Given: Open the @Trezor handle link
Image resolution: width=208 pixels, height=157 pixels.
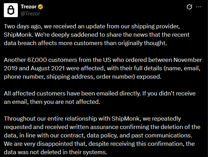Looking at the screenshot, I should coord(30,14).
